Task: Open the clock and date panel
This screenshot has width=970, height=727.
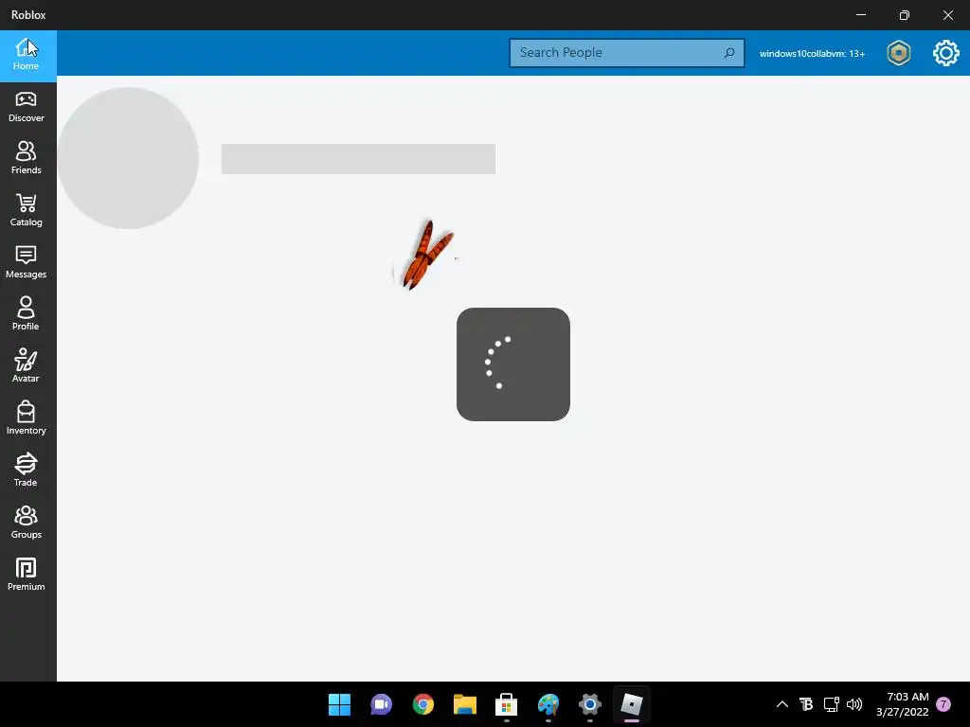Action: tap(902, 704)
